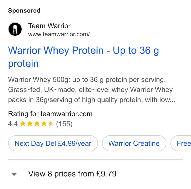Click the partially visible Free chip
Screen dimensions: 191x189
tap(181, 143)
